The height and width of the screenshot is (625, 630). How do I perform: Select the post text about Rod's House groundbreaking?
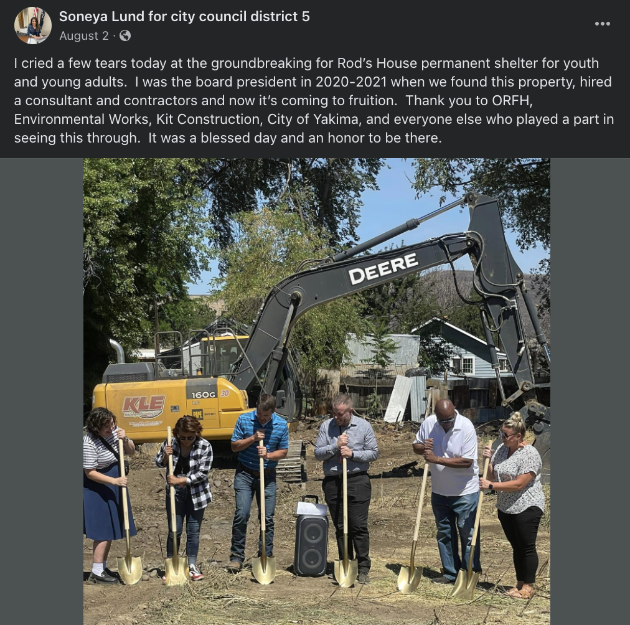pyautogui.click(x=314, y=100)
